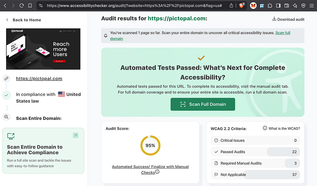This screenshot has height=186, width=317.
Task: Open the extensions puzzle-piece menu
Action: tap(270, 6)
